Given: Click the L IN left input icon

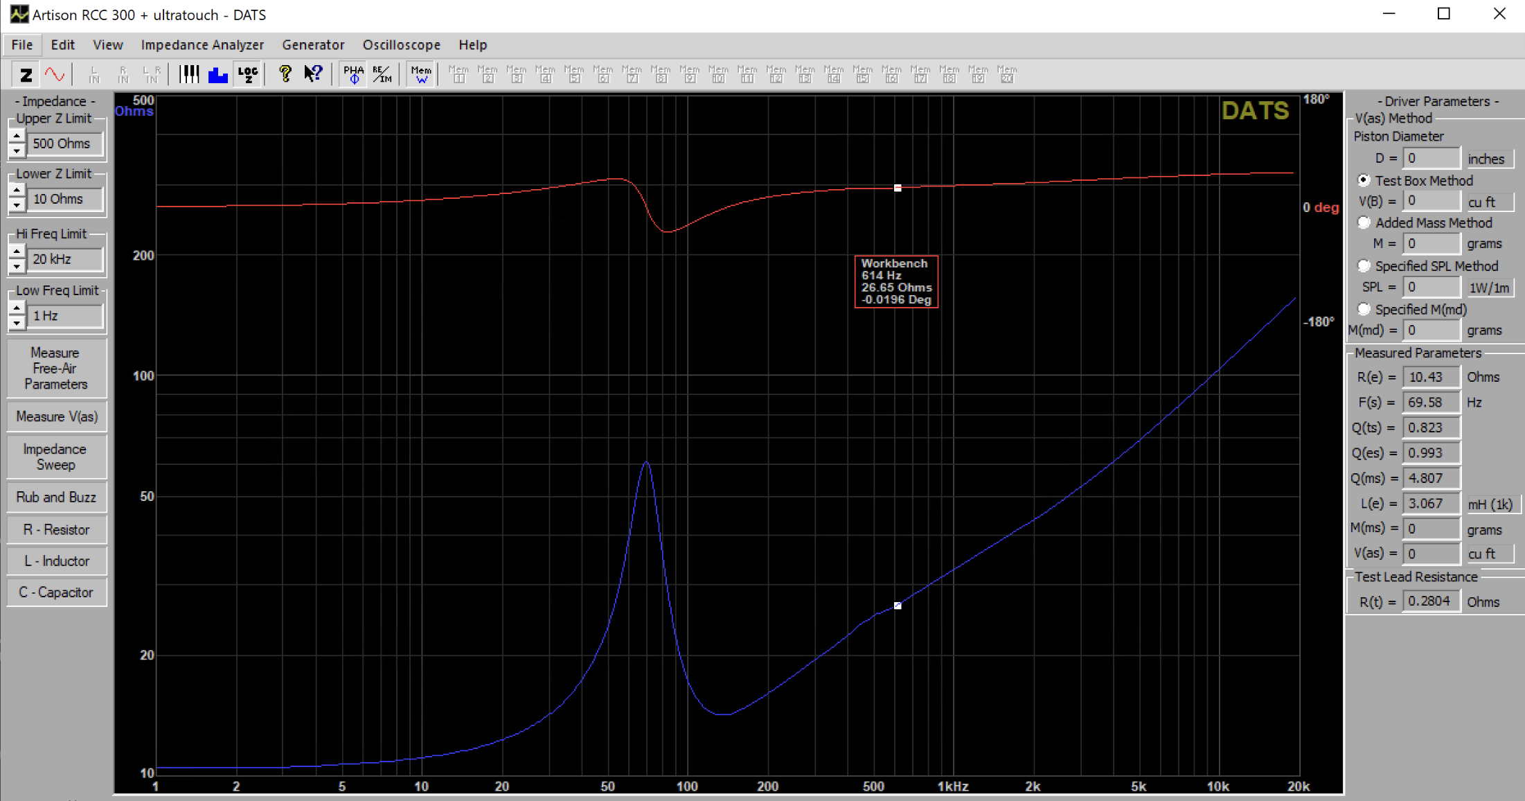Looking at the screenshot, I should 94,74.
